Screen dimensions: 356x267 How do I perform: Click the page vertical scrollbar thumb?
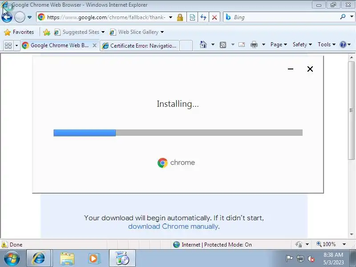352,110
